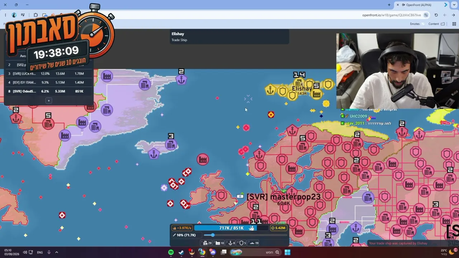Select leaderboard row [ISY] ISY ITAM

point(49,82)
